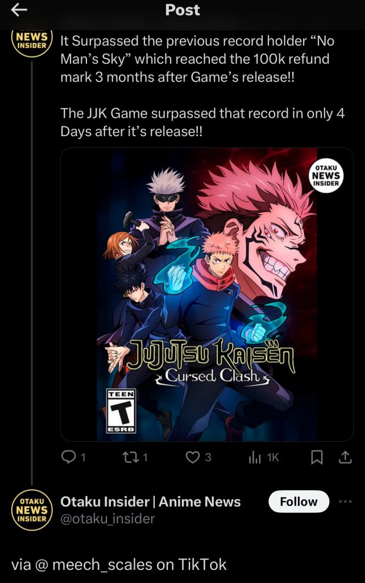The height and width of the screenshot is (583, 365).
Task: Open Otaku Insider | Anime News display name
Action: coord(151,502)
